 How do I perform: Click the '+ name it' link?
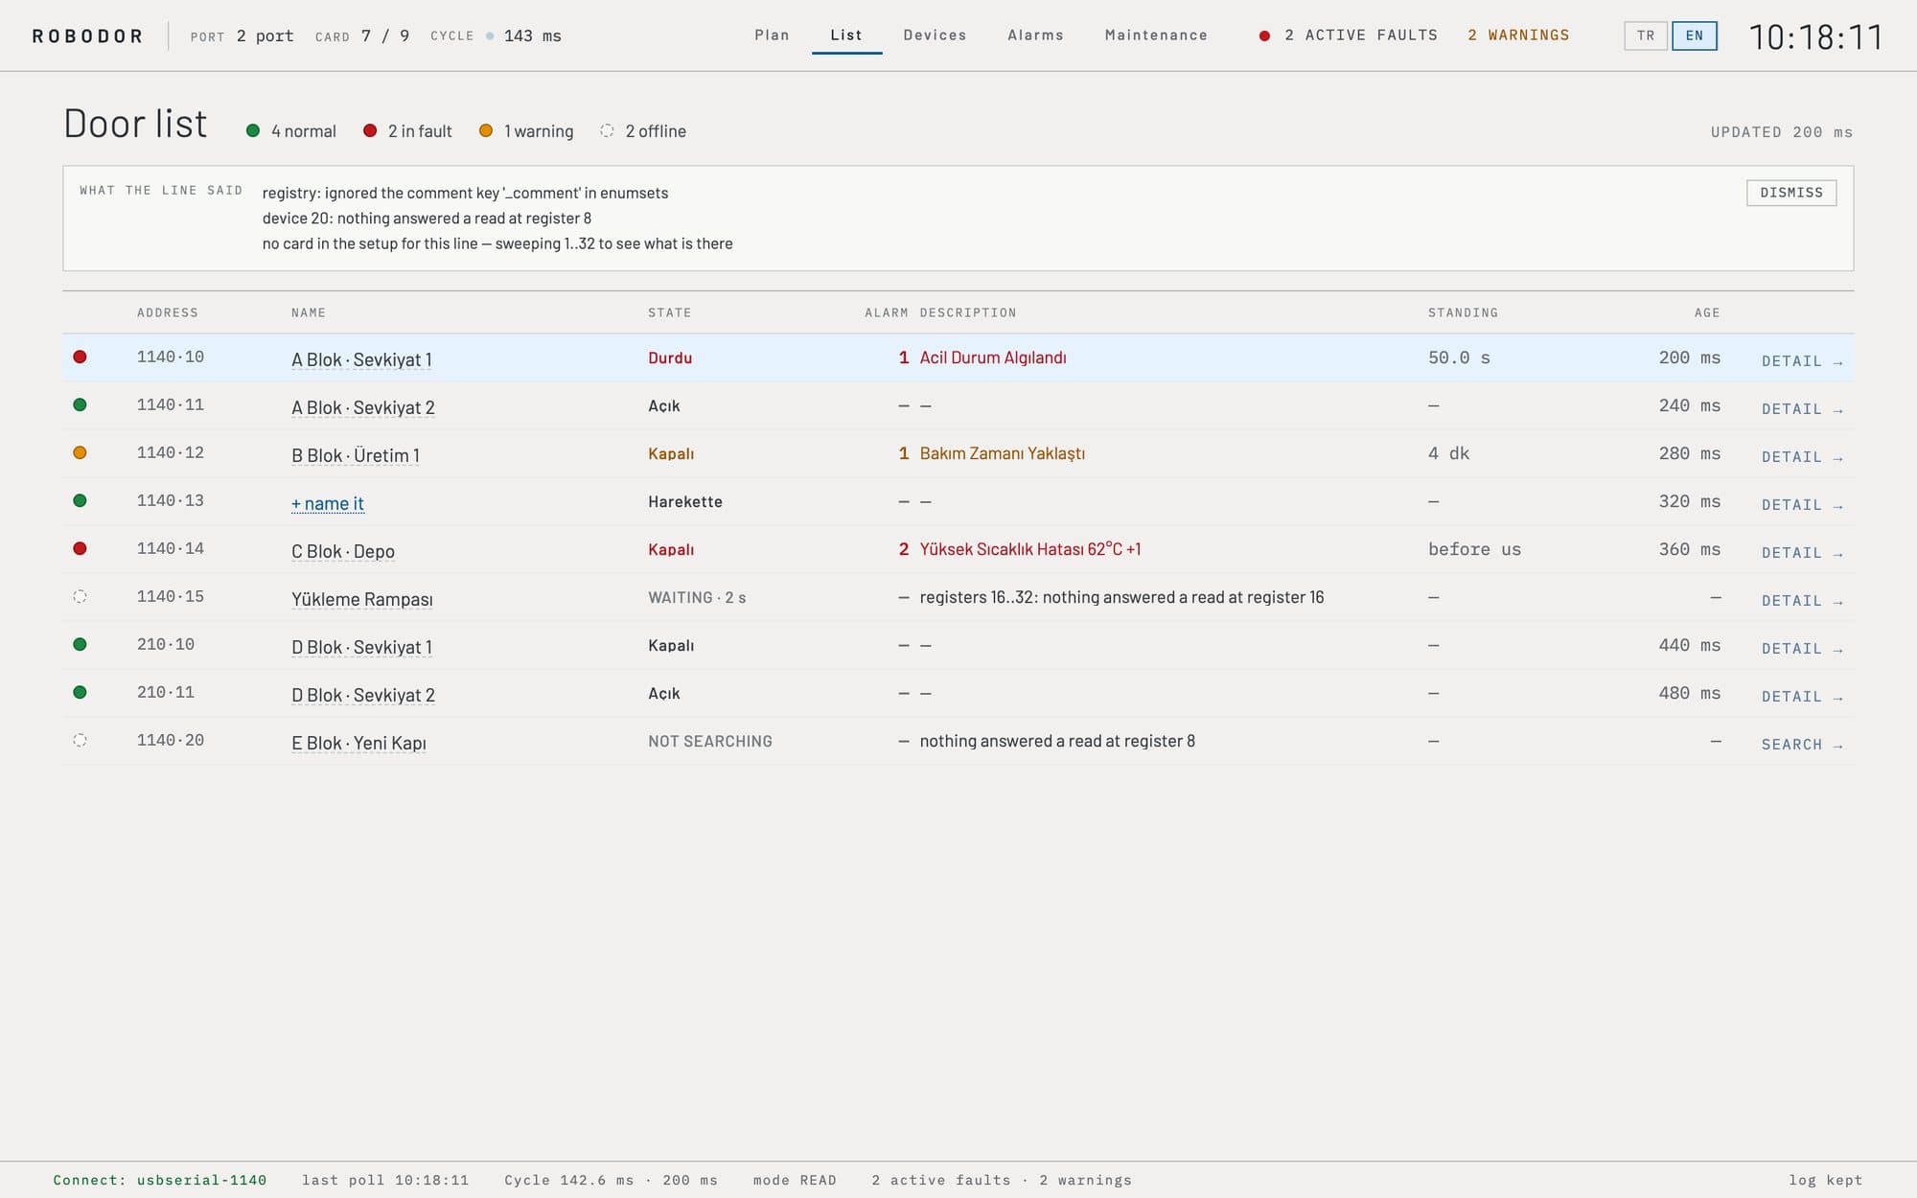click(x=328, y=503)
